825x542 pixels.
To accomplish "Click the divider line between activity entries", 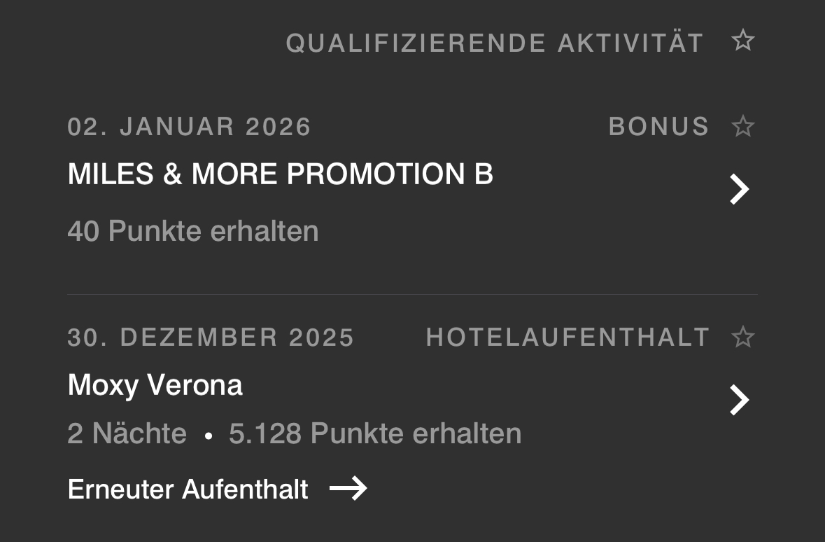I will (412, 295).
